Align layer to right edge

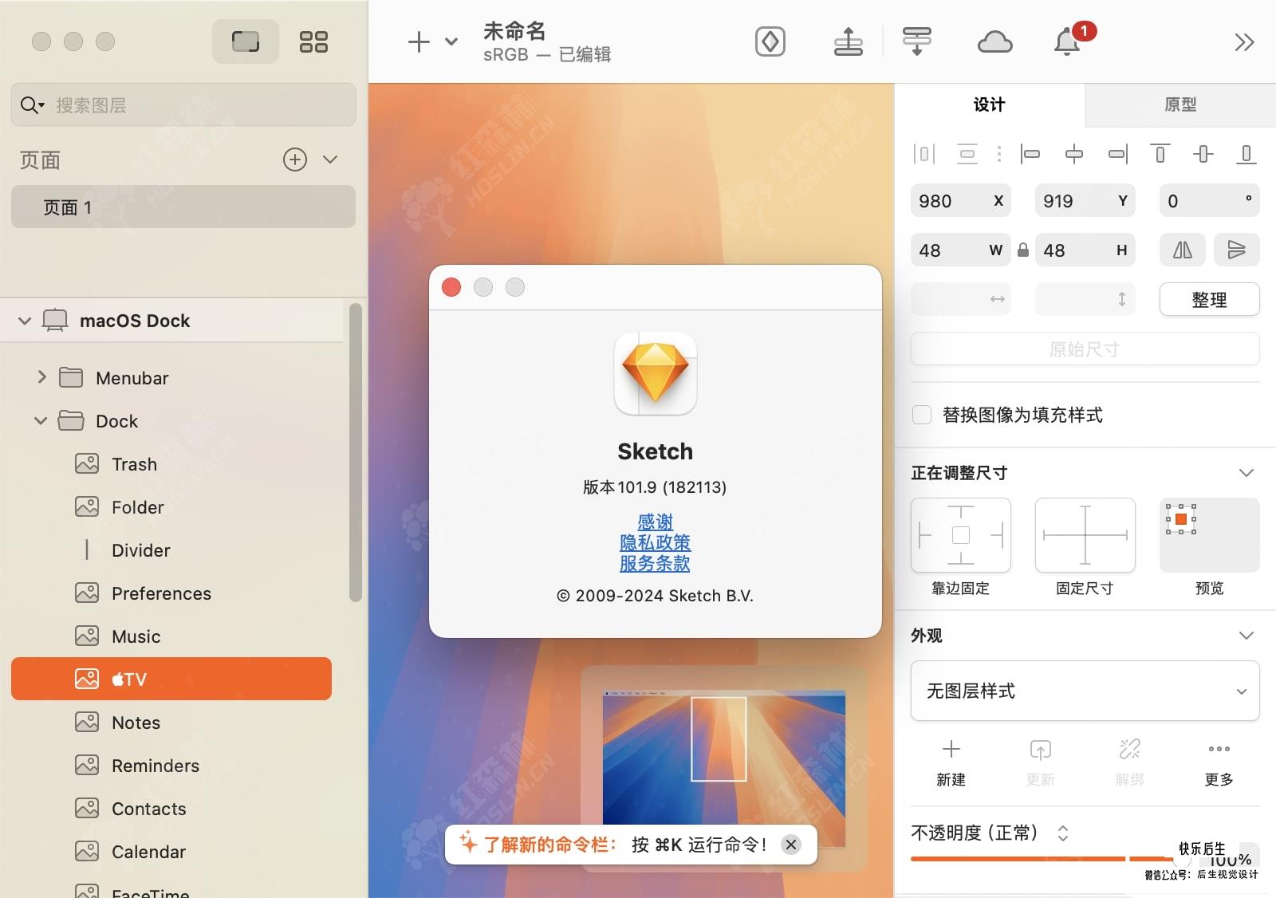[1118, 154]
